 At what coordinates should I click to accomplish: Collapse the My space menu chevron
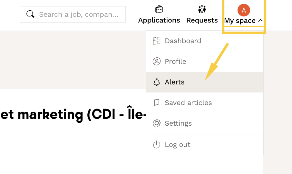[x=261, y=21]
